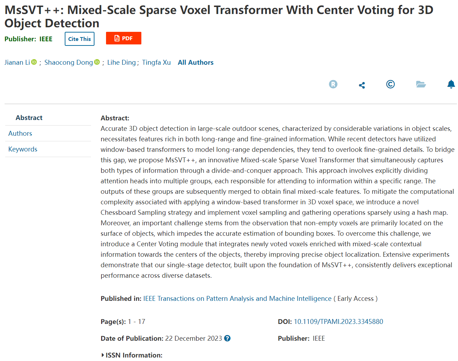
Task: Open the Keywords section tab
Action: 23,149
